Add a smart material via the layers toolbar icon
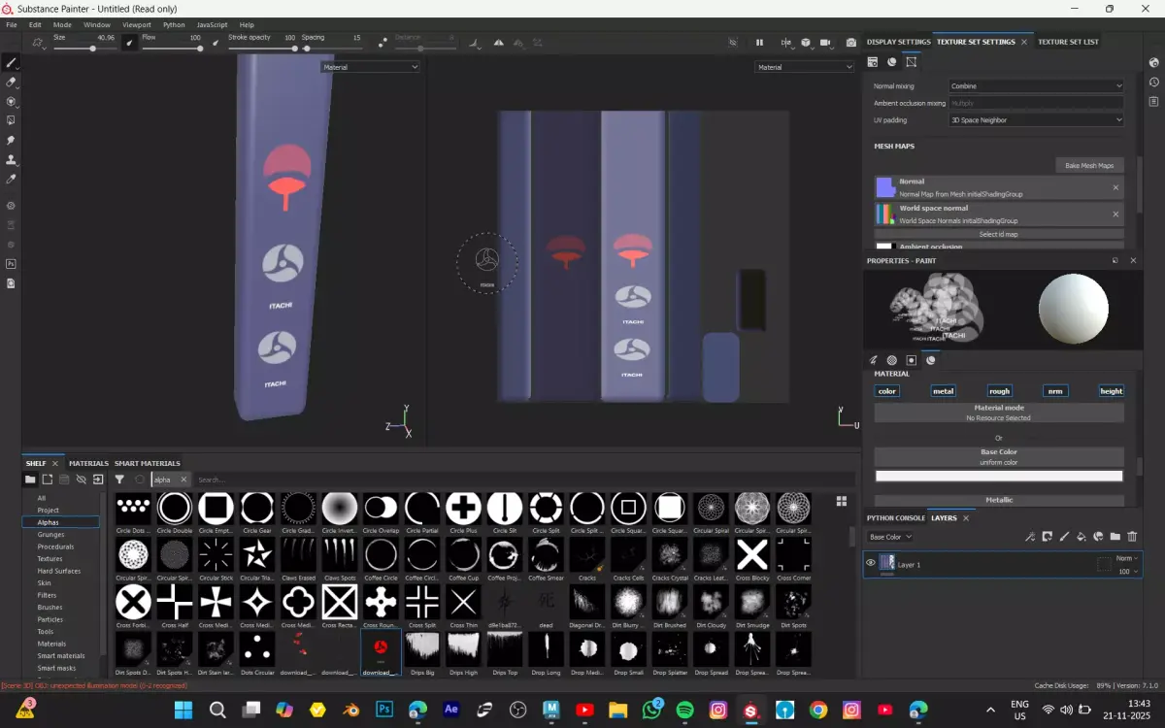Image resolution: width=1165 pixels, height=728 pixels. 1098,537
